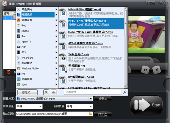170x123 pixels.
Task: Select the 常用视频 category
Action: pyautogui.click(x=37, y=15)
